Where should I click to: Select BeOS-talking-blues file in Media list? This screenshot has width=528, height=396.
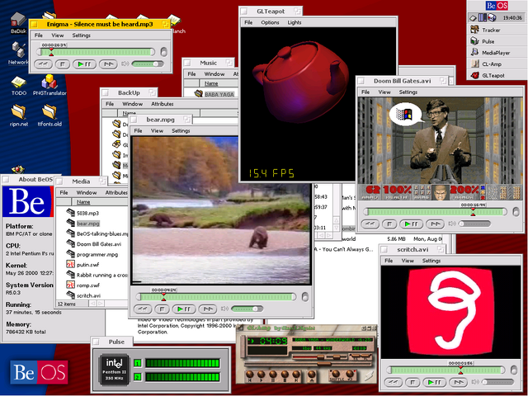click(97, 233)
